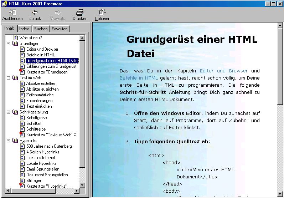
Task: Click up arrow of article pane scrollbar
Action: pos(280,26)
